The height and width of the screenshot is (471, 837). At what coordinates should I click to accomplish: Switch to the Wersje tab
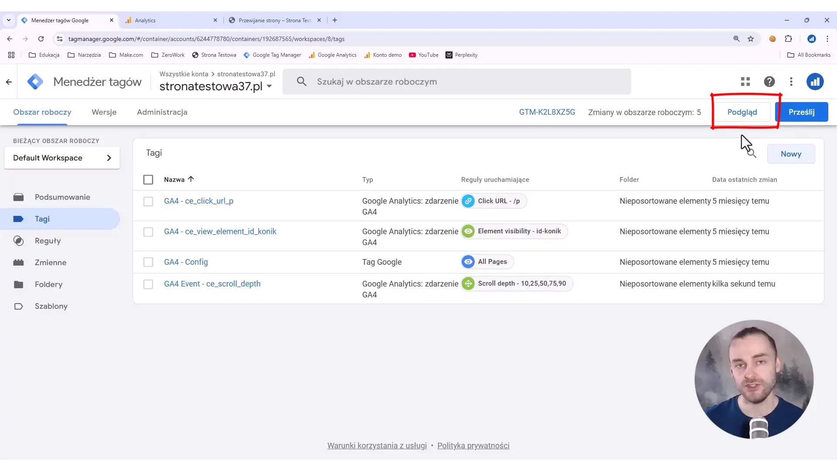coord(104,112)
